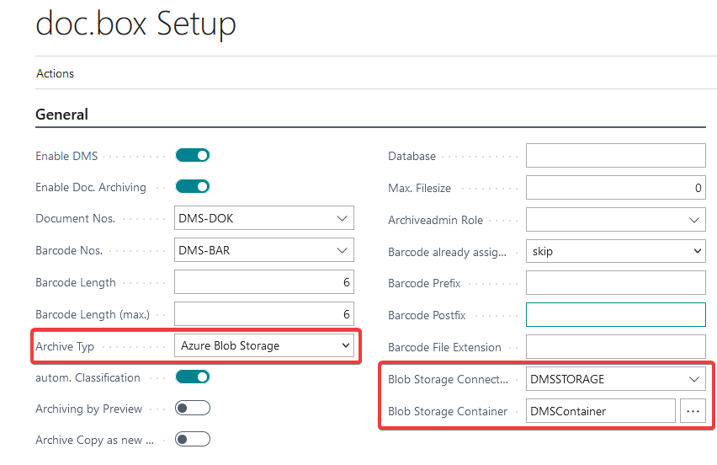The width and height of the screenshot is (717, 465).
Task: Toggle the Enable DMS switch
Action: 192,155
